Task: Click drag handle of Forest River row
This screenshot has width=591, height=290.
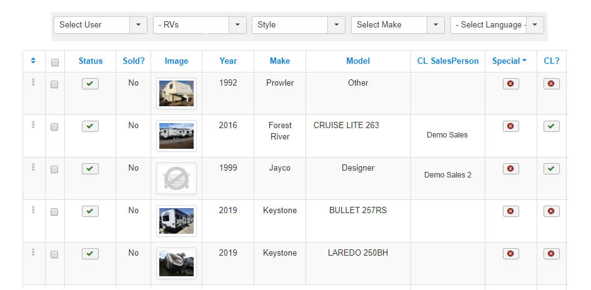Action: click(33, 125)
